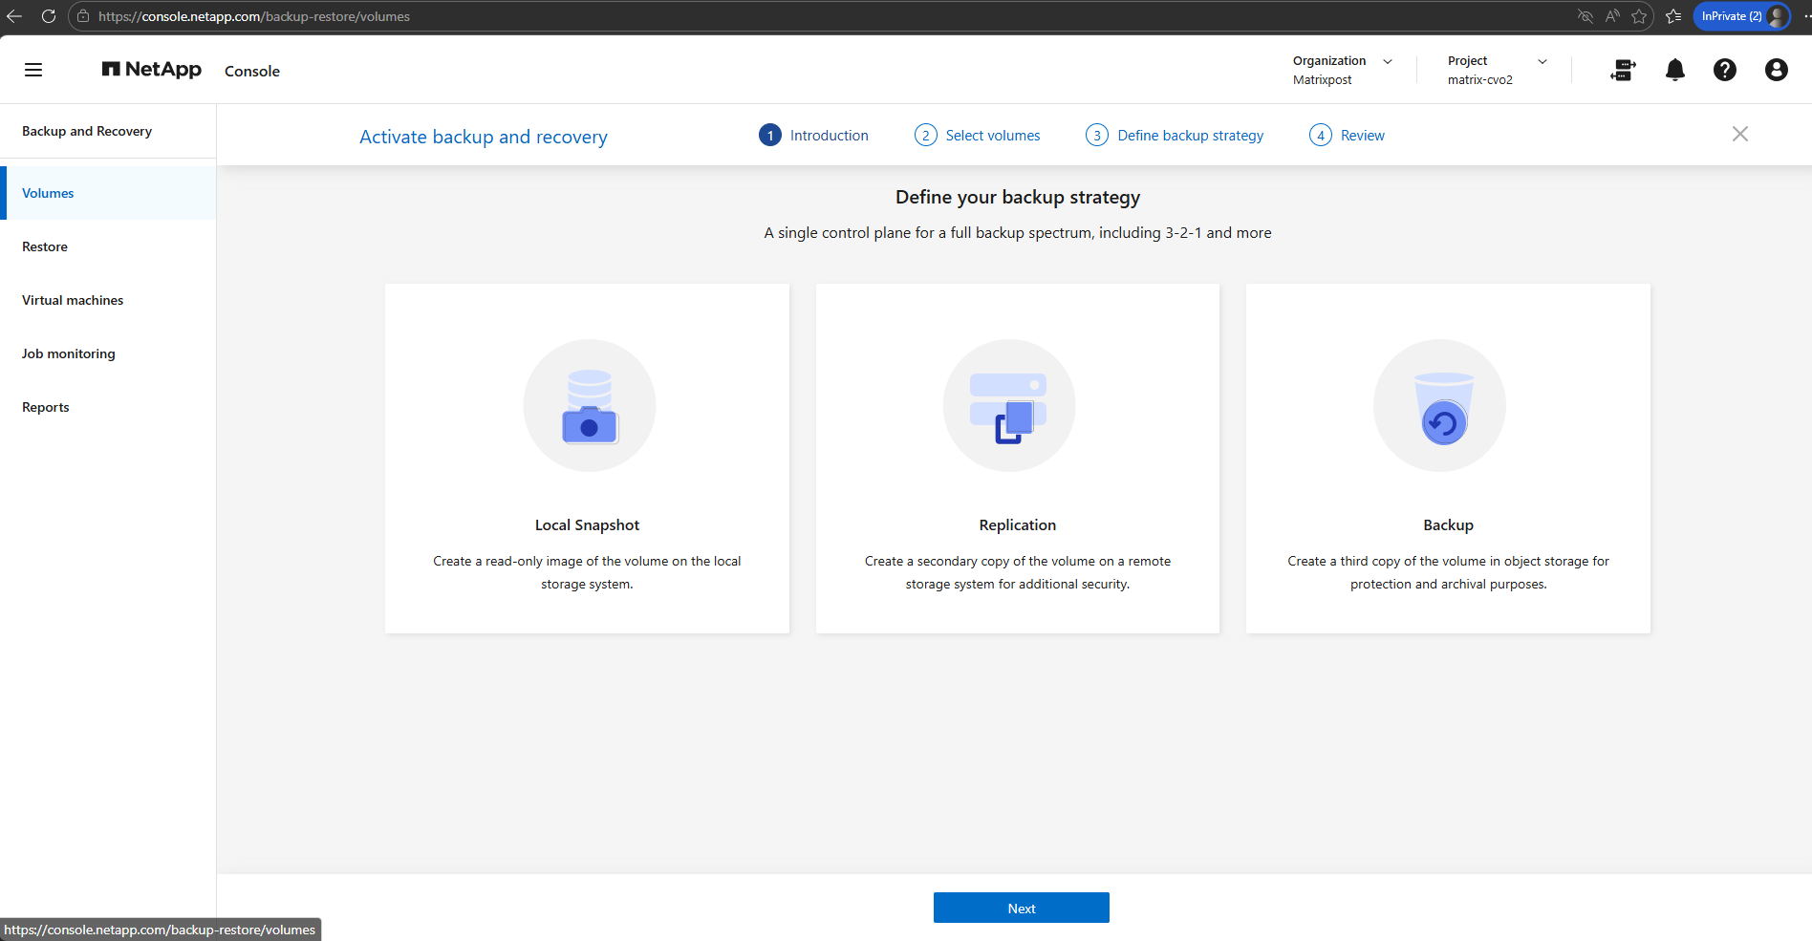Click the NetApp logo link
This screenshot has width=1812, height=941.
click(x=152, y=70)
